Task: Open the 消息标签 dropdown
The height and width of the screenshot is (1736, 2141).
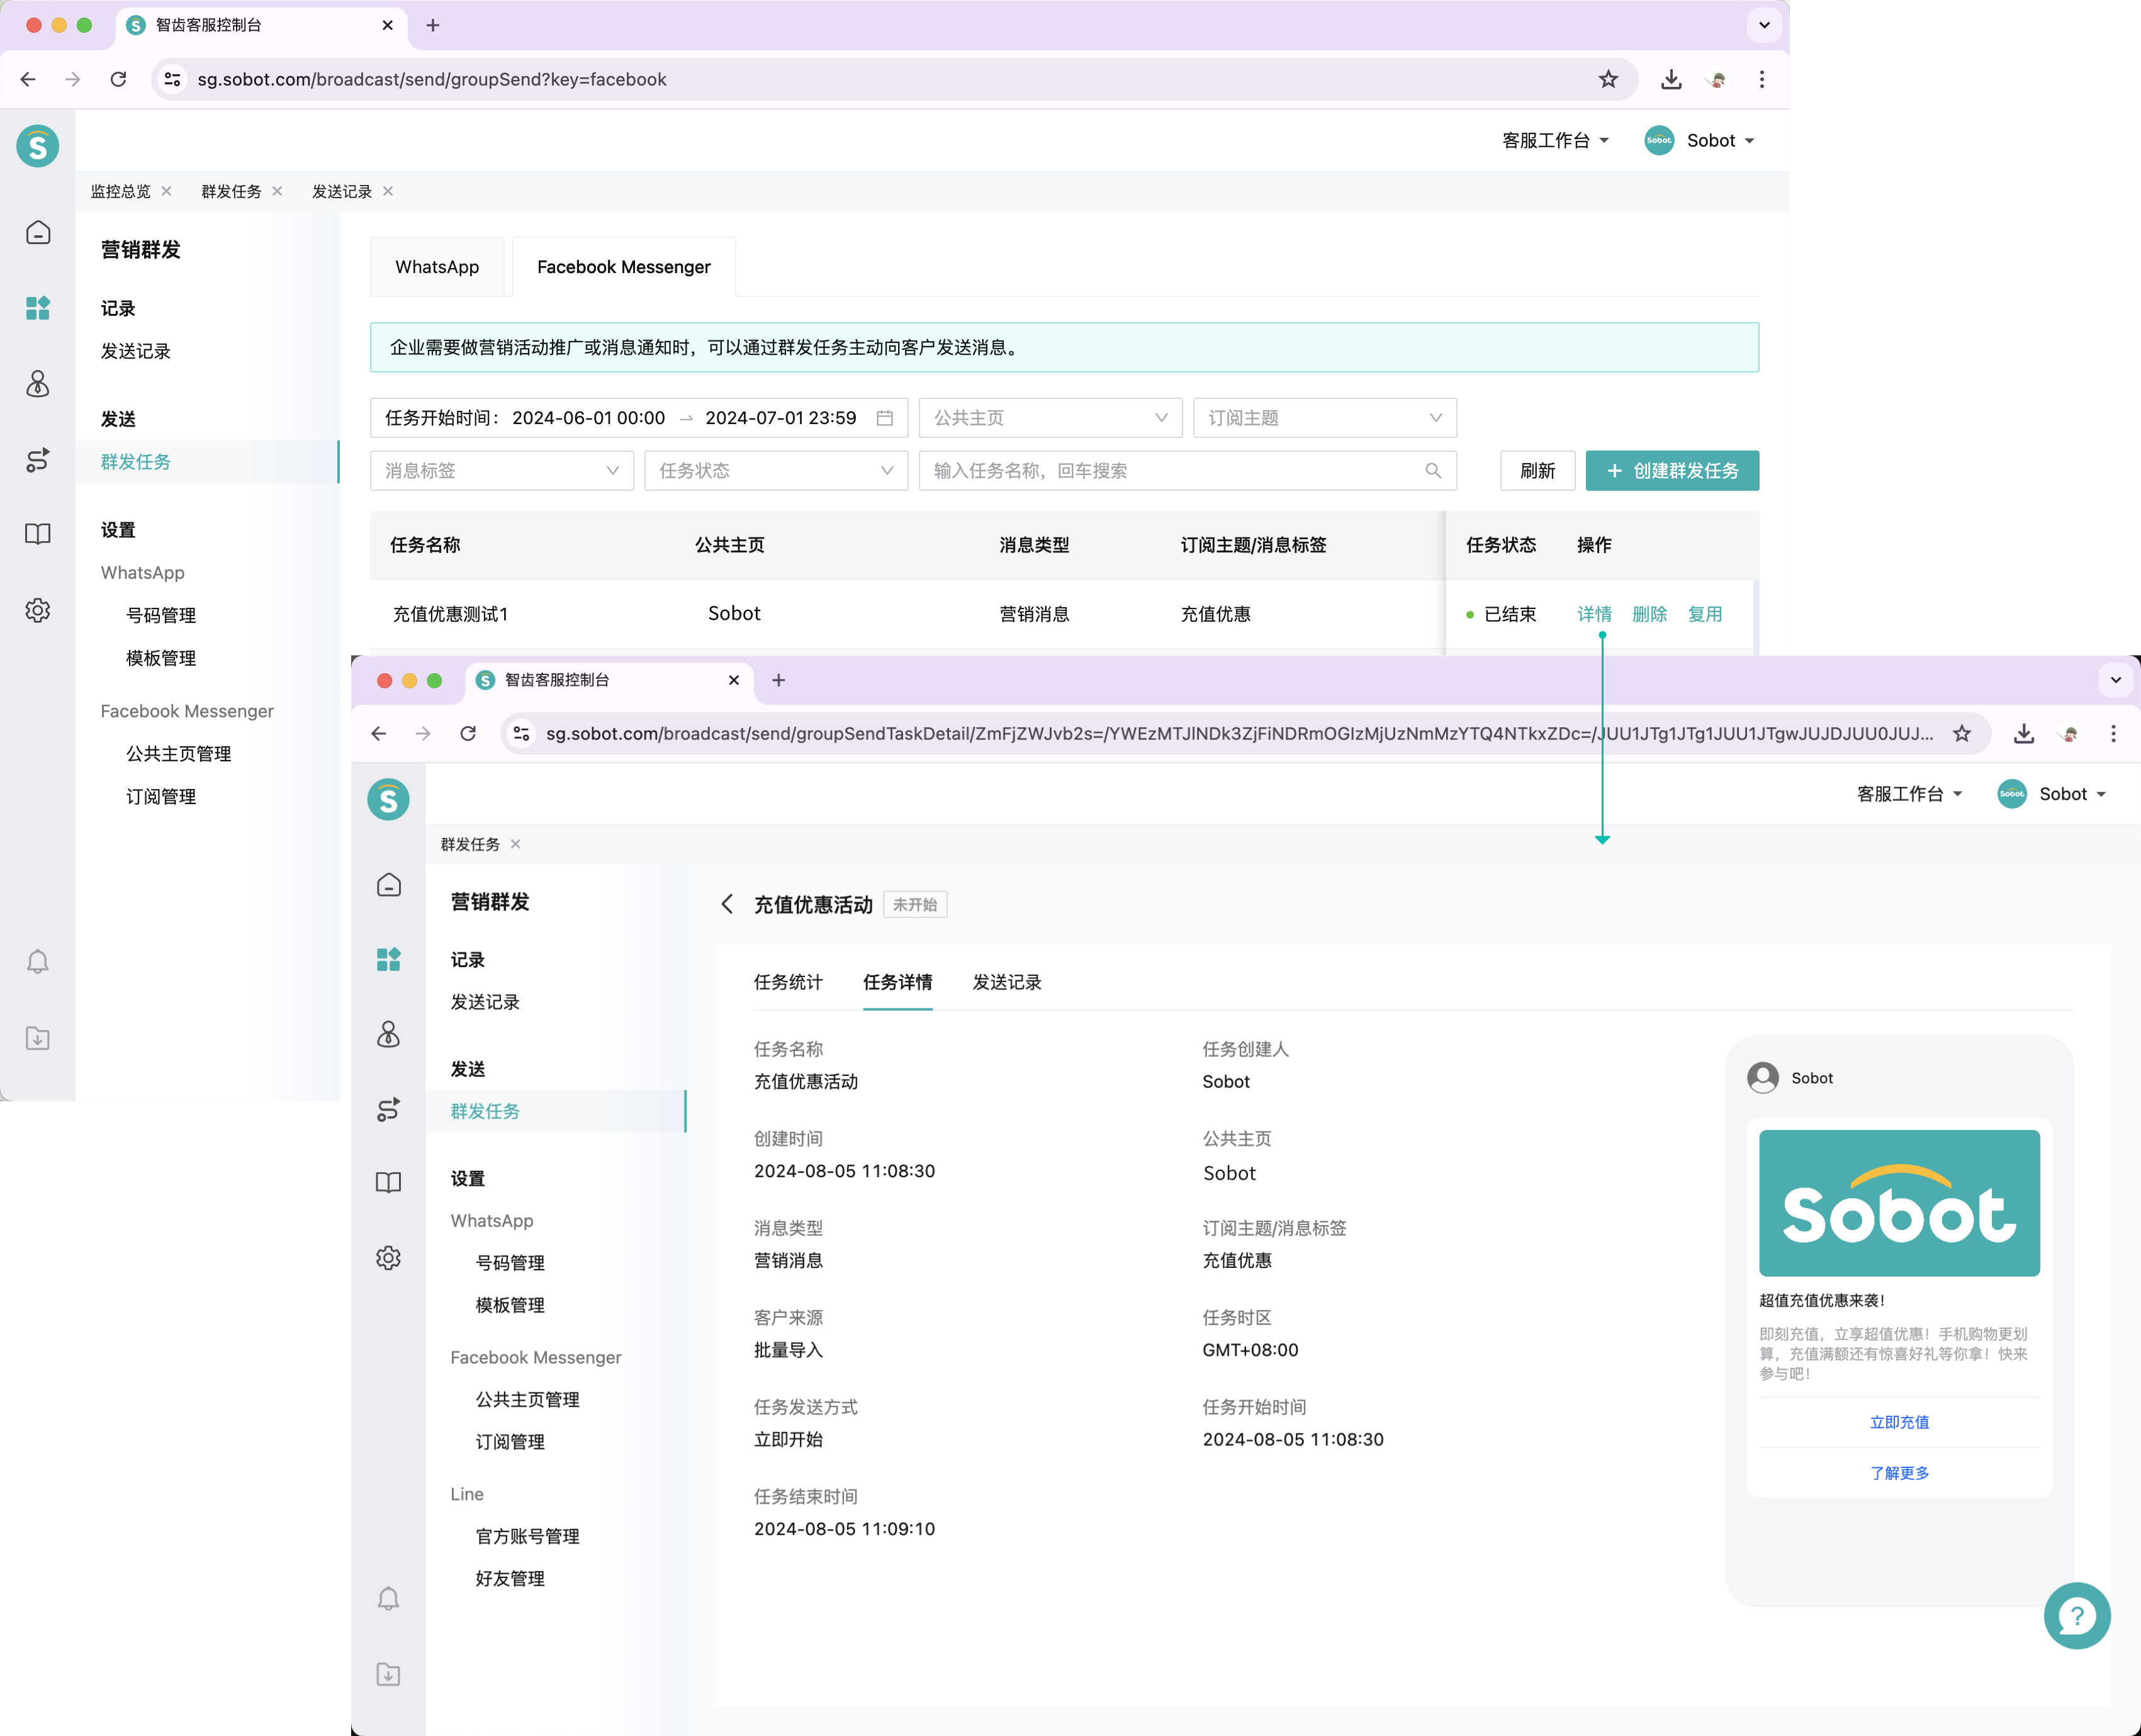Action: pyautogui.click(x=502, y=470)
